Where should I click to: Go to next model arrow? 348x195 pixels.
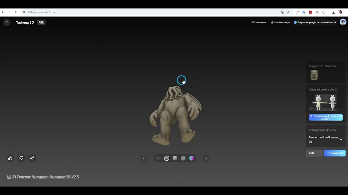click(x=206, y=158)
